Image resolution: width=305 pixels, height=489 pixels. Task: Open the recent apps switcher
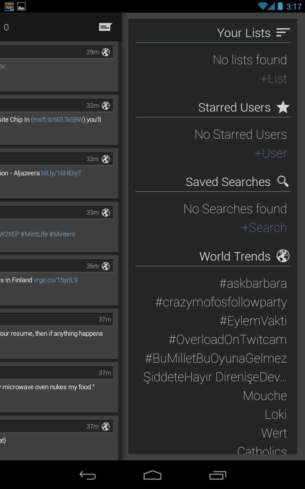coord(218,475)
